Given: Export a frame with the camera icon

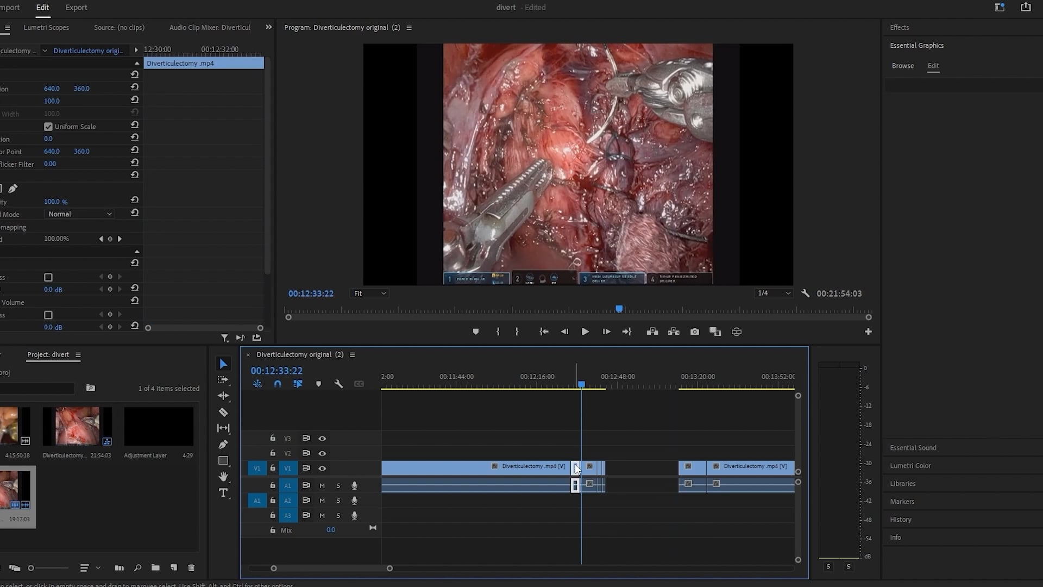Looking at the screenshot, I should (x=695, y=332).
